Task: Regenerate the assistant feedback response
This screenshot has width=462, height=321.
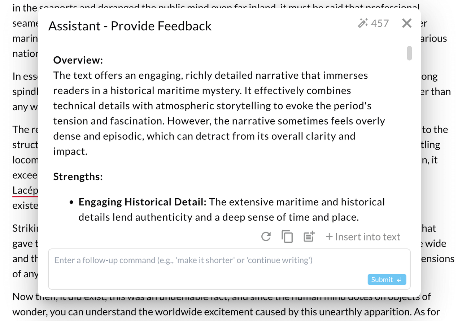Action: (266, 237)
